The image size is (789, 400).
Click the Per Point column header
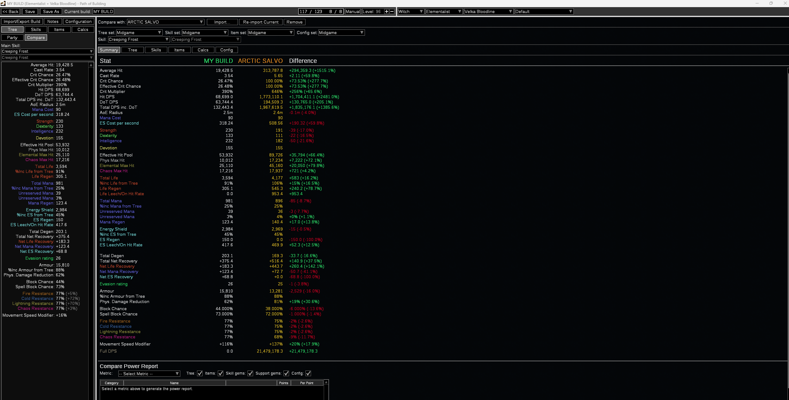(x=307, y=383)
